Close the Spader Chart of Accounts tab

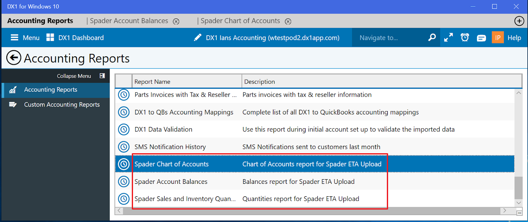click(x=288, y=21)
